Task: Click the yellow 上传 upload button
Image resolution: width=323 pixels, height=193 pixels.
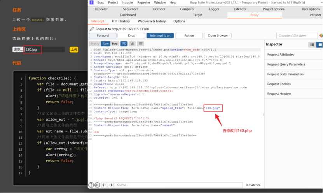Action: coord(74,50)
